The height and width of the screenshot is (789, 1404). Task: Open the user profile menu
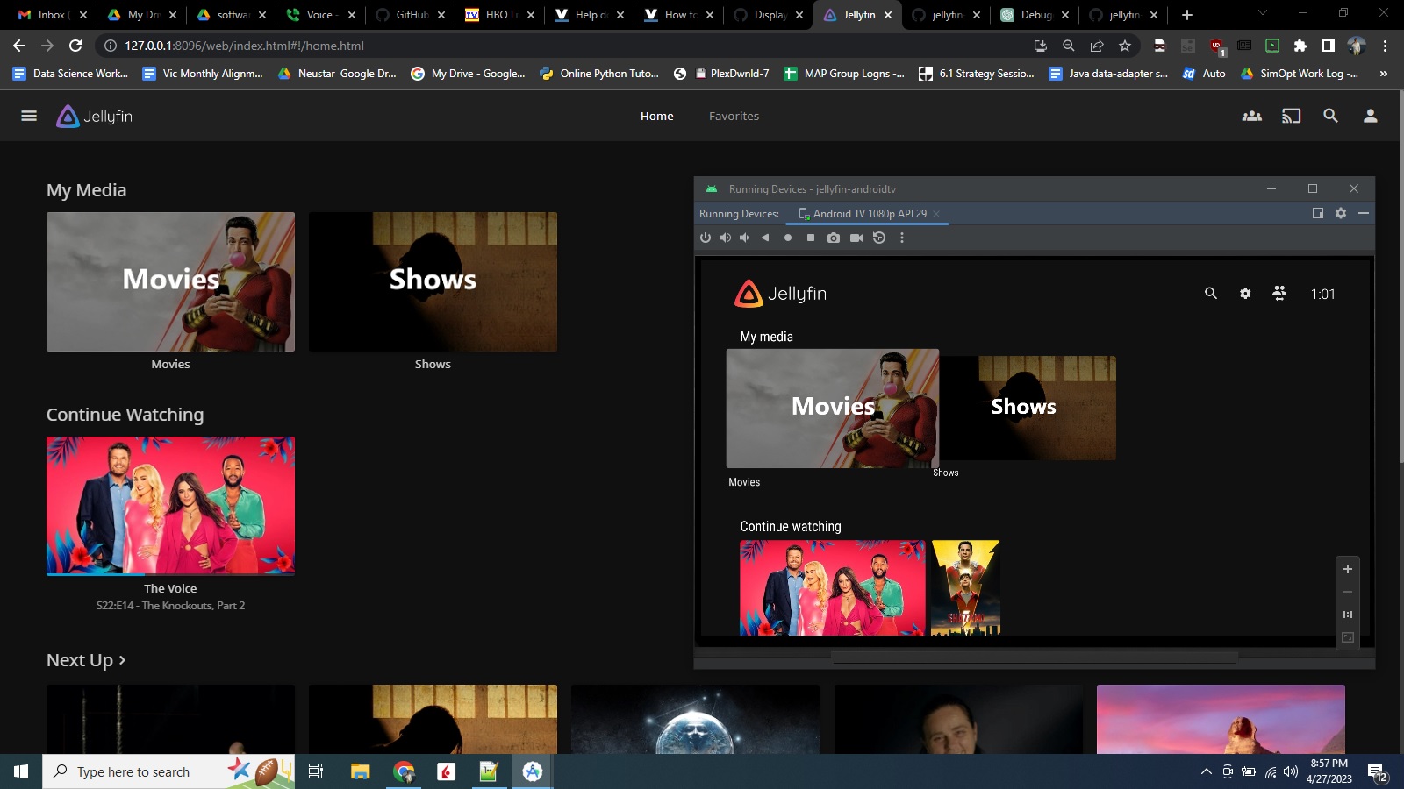(1370, 115)
